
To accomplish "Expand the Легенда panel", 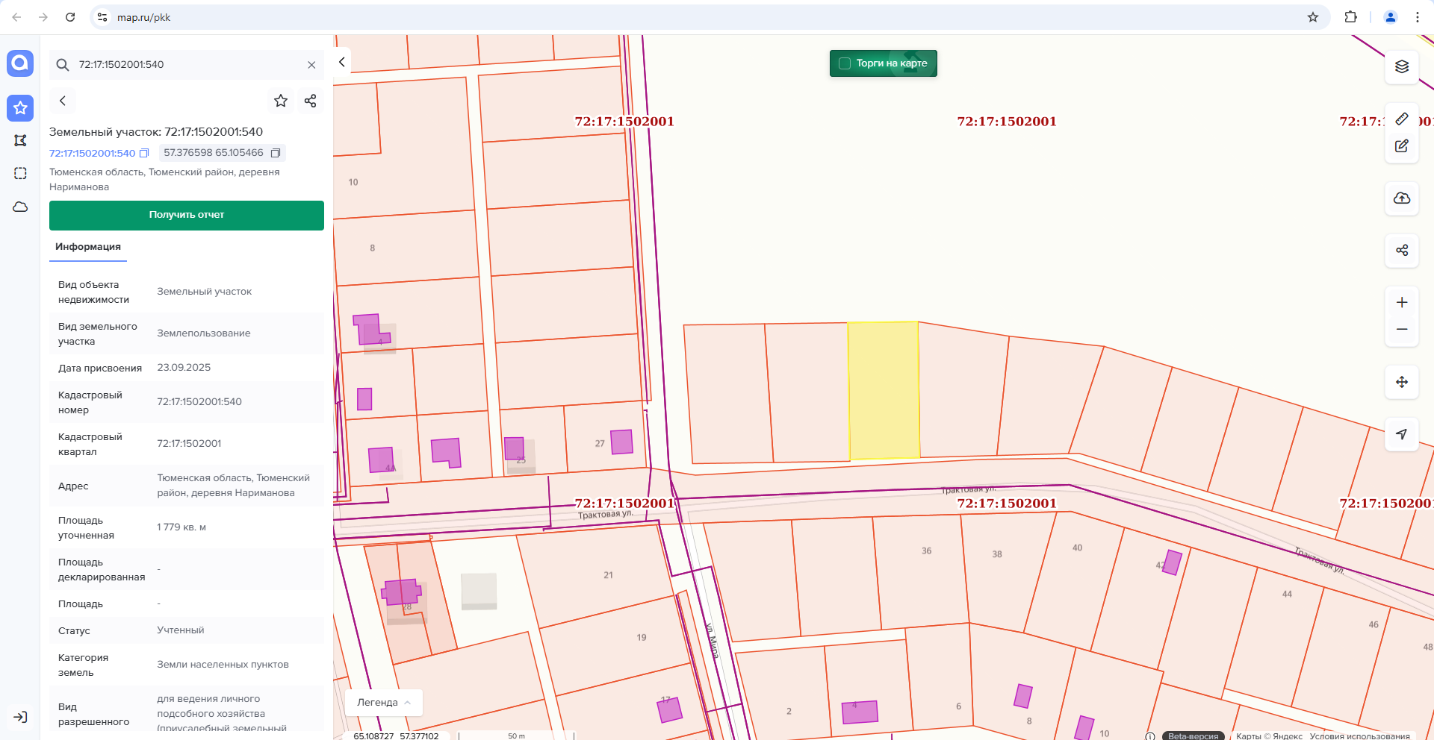I will (x=384, y=702).
